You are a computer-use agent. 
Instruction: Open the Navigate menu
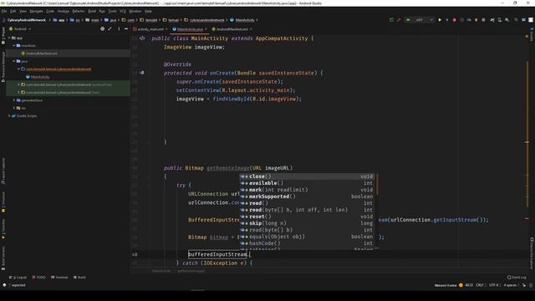tap(36, 11)
